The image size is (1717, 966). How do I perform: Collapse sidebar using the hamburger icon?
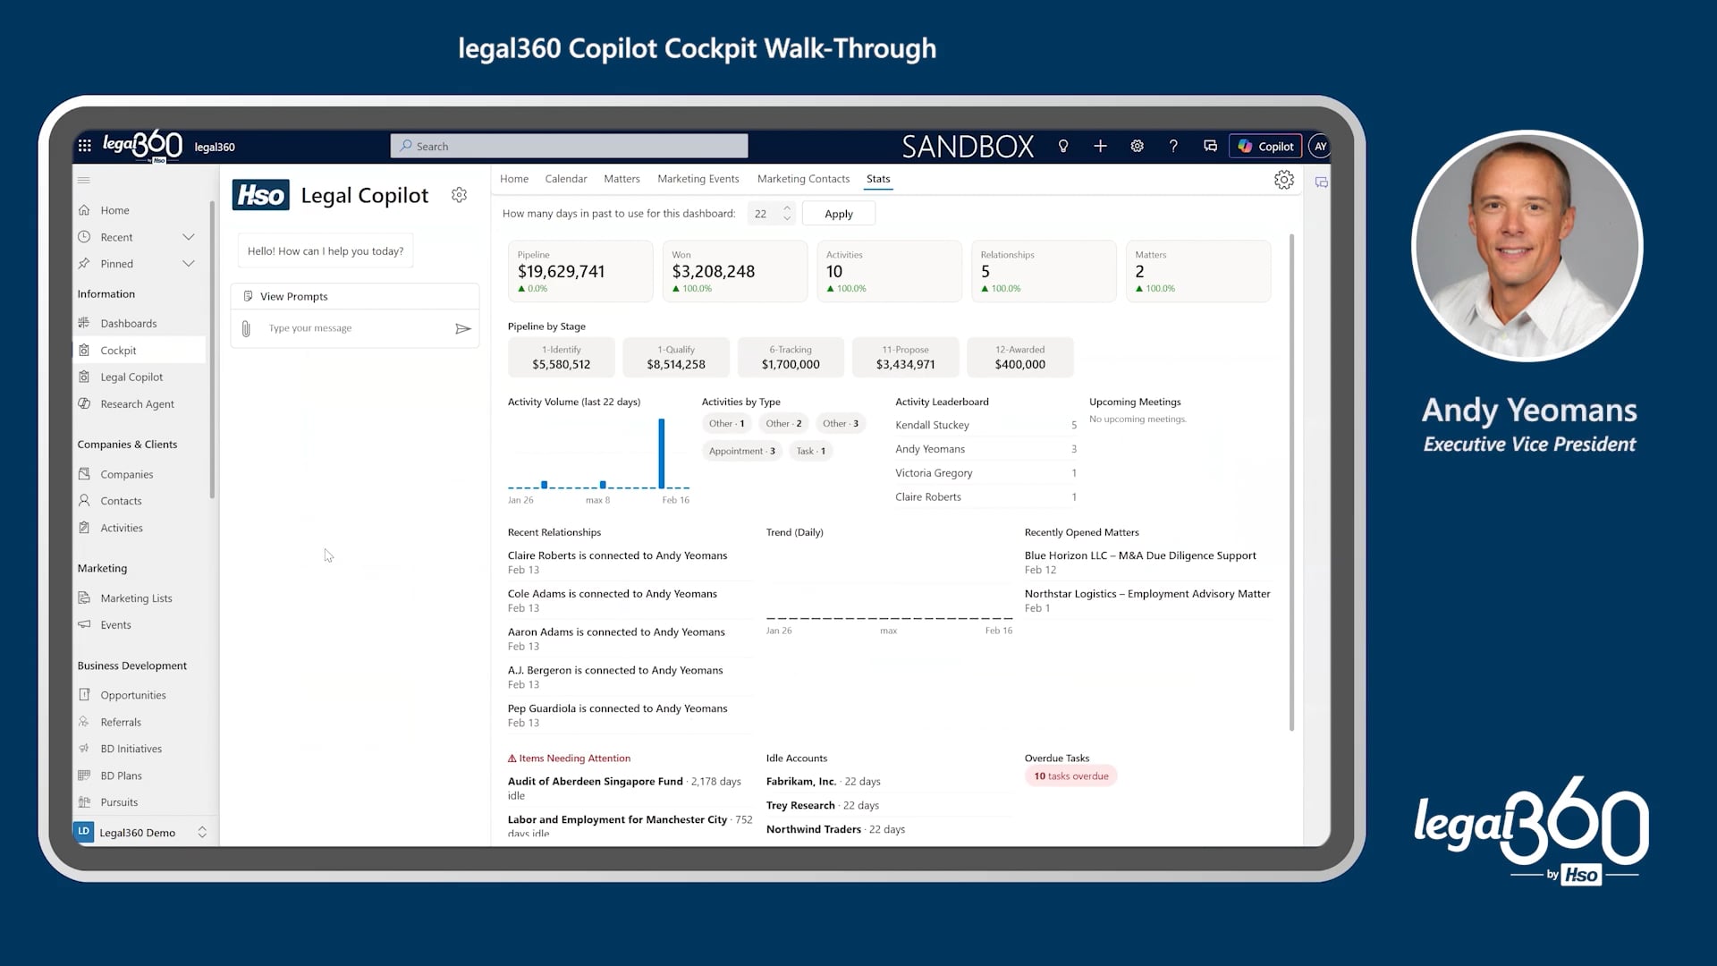point(84,180)
